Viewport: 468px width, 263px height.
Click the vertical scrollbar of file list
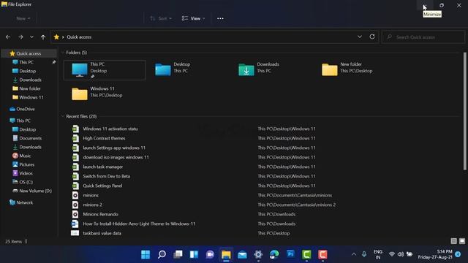point(465,111)
